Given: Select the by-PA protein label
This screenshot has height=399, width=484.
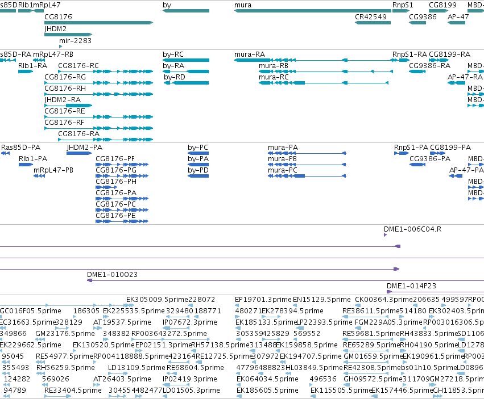Looking at the screenshot, I should tap(198, 159).
